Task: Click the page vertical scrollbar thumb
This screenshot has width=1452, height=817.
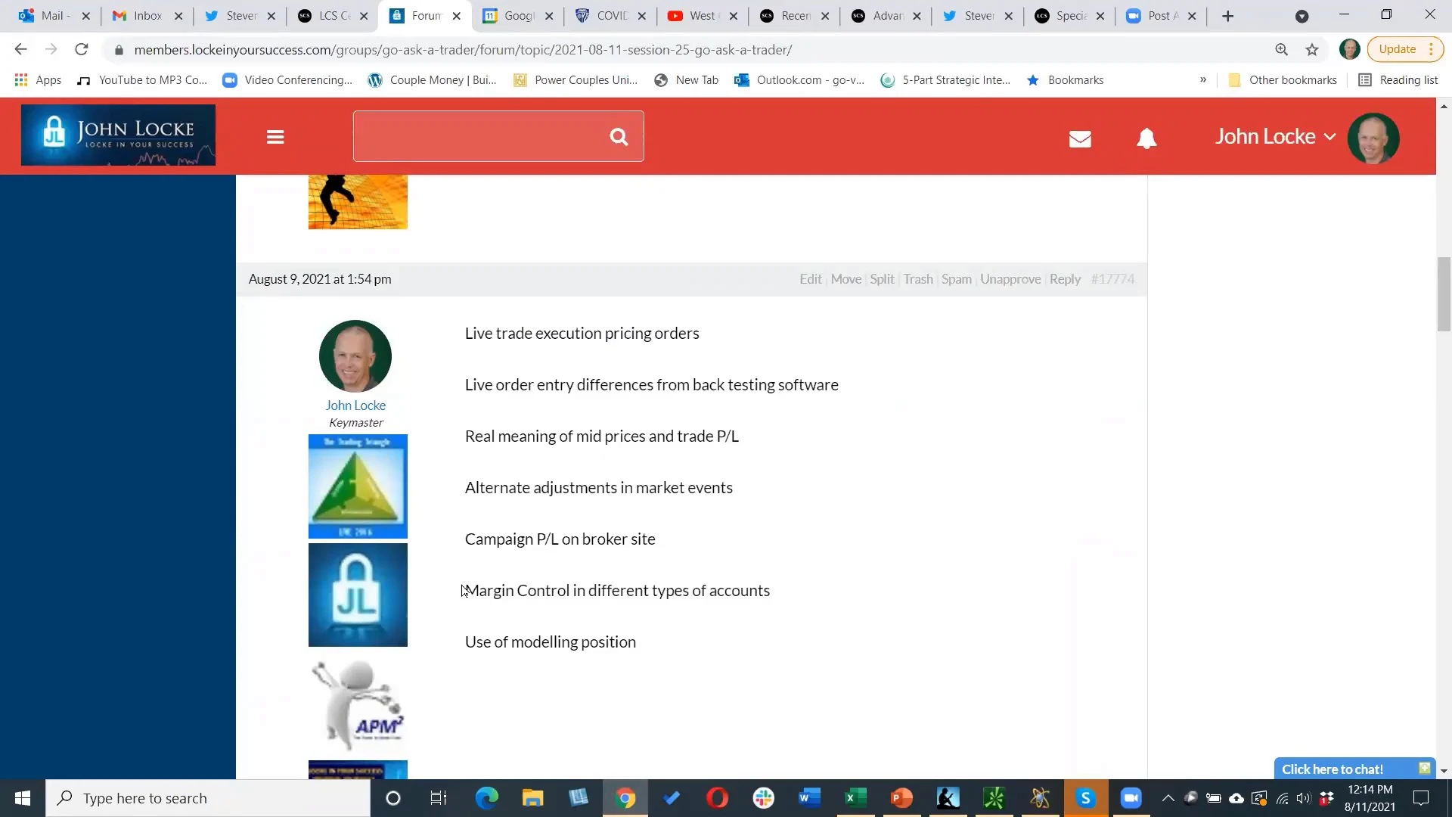Action: pos(1444,294)
